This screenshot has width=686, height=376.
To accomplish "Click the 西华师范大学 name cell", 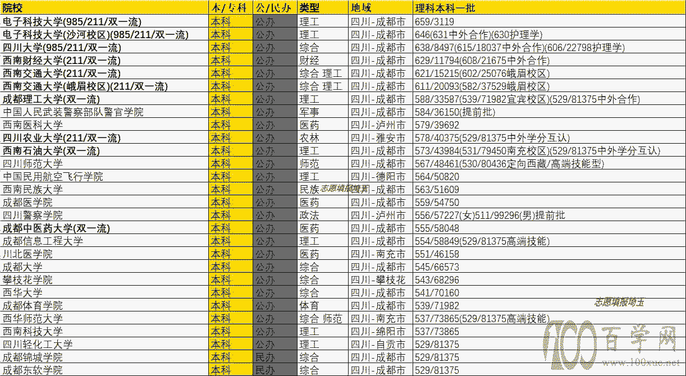I will pos(104,319).
